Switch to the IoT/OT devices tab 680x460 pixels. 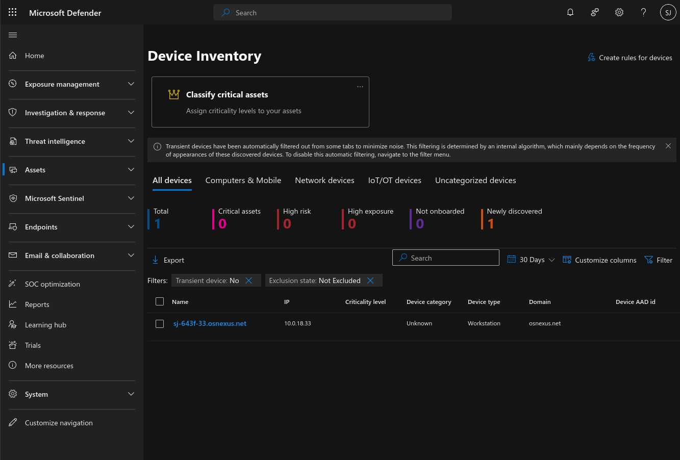point(394,181)
